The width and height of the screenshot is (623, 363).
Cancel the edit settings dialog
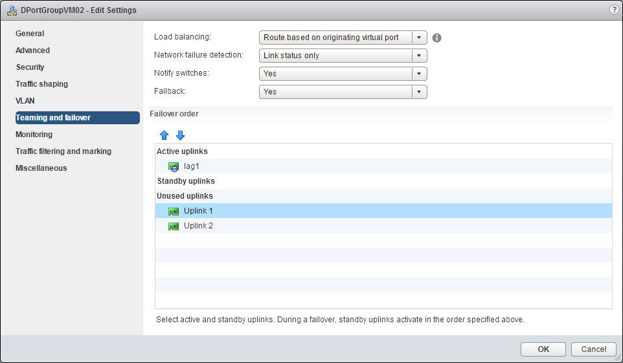click(593, 349)
